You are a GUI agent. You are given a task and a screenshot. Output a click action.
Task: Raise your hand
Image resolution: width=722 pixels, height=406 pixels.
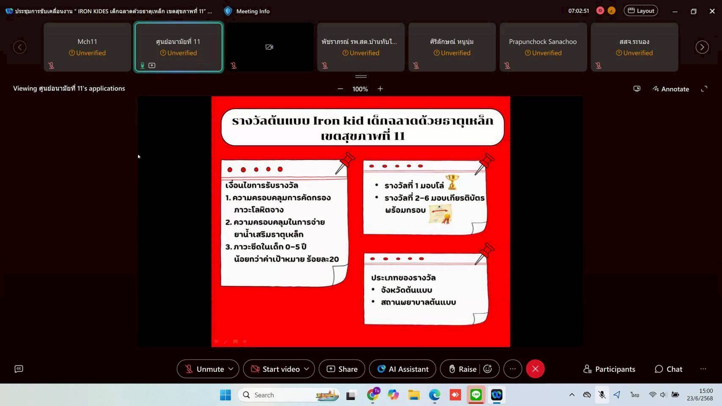[462, 369]
